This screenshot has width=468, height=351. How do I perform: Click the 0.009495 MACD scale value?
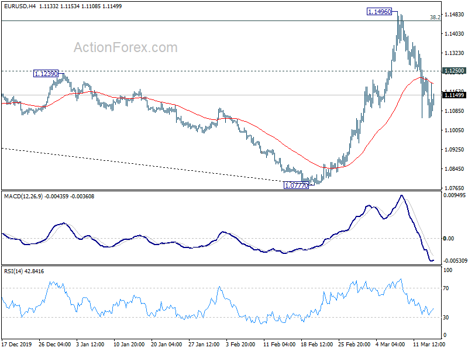(454, 196)
